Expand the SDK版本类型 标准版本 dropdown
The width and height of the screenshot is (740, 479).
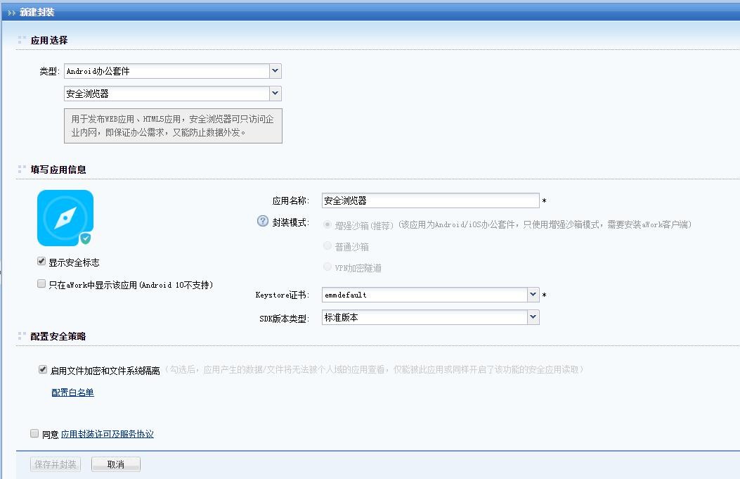coord(533,317)
